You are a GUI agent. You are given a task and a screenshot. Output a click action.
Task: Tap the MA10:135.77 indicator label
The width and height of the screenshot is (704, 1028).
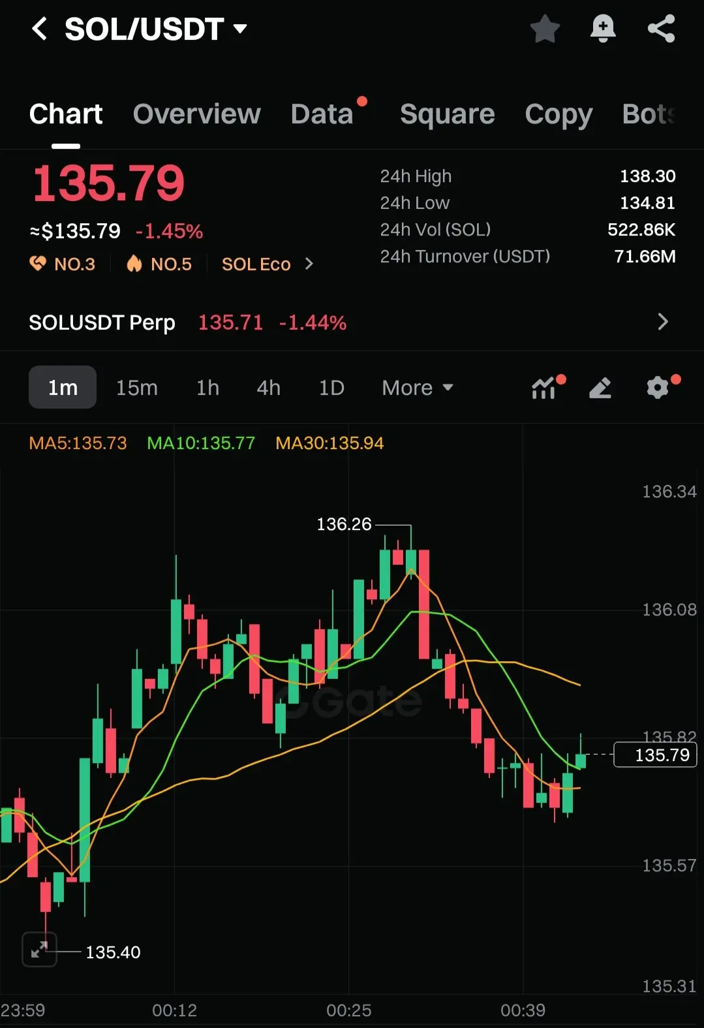coord(201,443)
